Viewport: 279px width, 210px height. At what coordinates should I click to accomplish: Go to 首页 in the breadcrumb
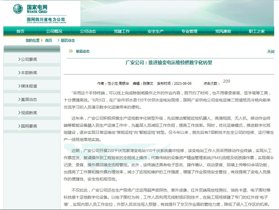(x=49, y=40)
